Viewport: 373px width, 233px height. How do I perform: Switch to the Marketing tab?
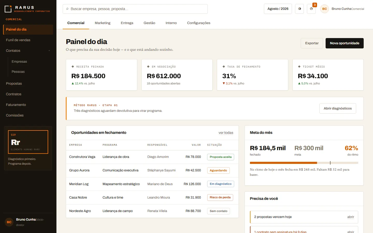(x=103, y=23)
